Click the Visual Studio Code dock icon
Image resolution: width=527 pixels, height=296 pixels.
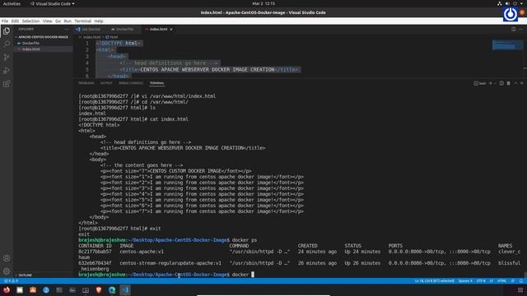(125, 290)
